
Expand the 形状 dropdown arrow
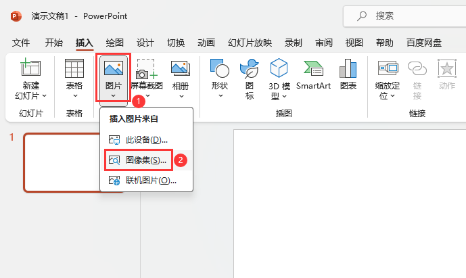coord(220,96)
